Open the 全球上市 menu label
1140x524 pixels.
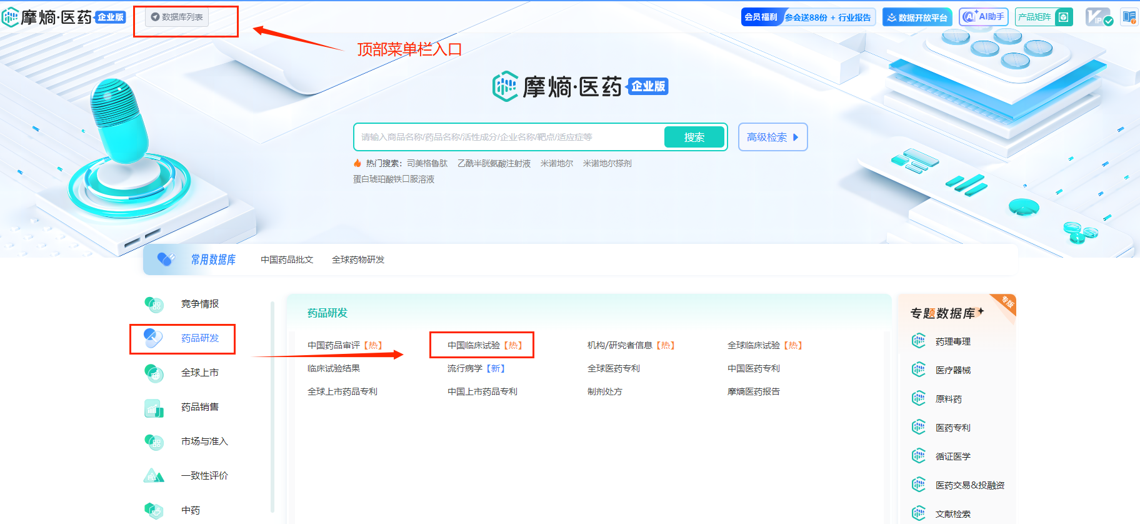tap(200, 373)
